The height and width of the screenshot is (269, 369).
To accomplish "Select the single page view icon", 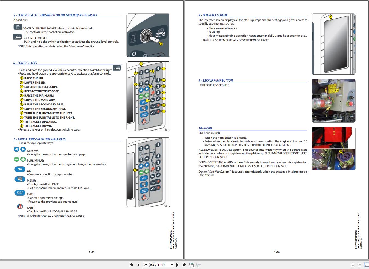I will (352, 265).
